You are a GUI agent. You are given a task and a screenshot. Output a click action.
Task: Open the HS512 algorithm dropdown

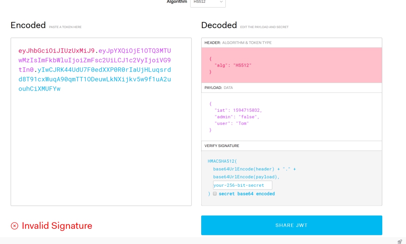[208, 2]
